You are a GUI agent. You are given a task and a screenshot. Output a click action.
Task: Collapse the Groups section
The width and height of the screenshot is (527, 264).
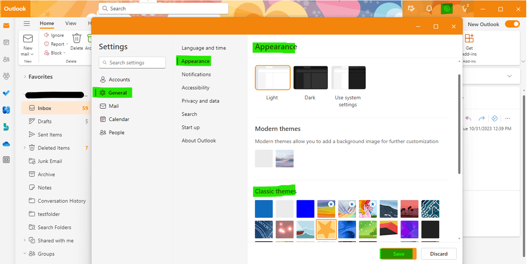pyautogui.click(x=25, y=254)
